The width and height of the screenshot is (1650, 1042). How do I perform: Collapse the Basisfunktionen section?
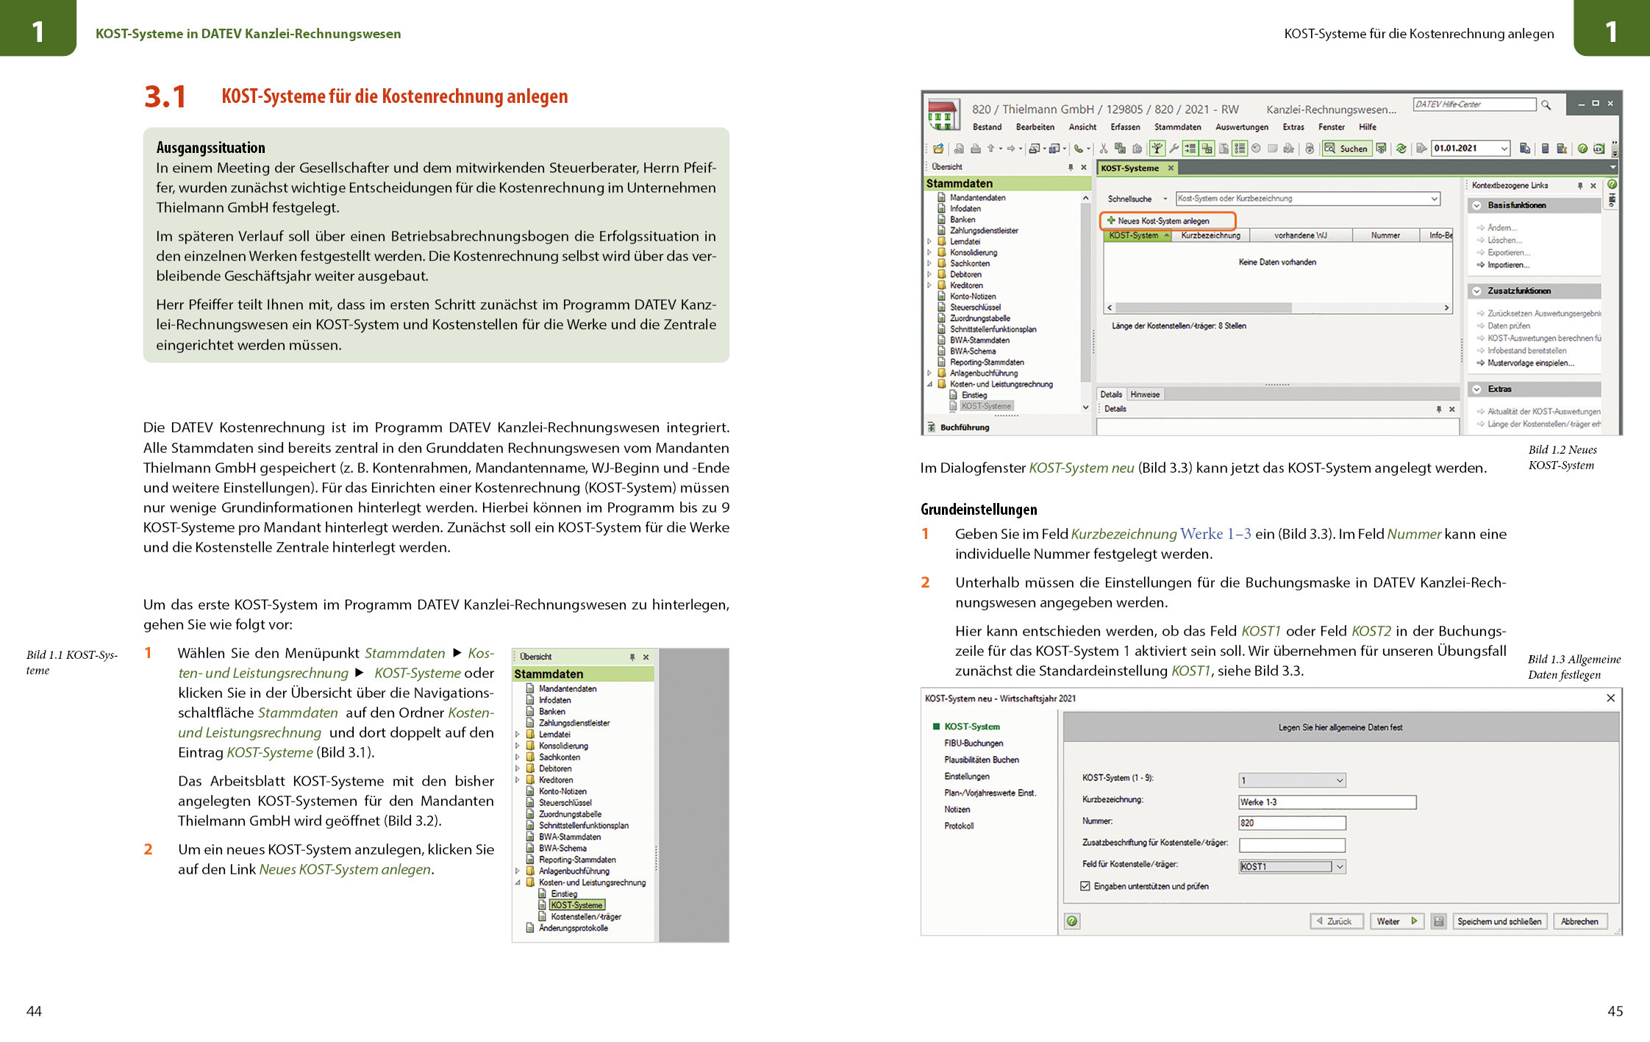click(x=1476, y=206)
